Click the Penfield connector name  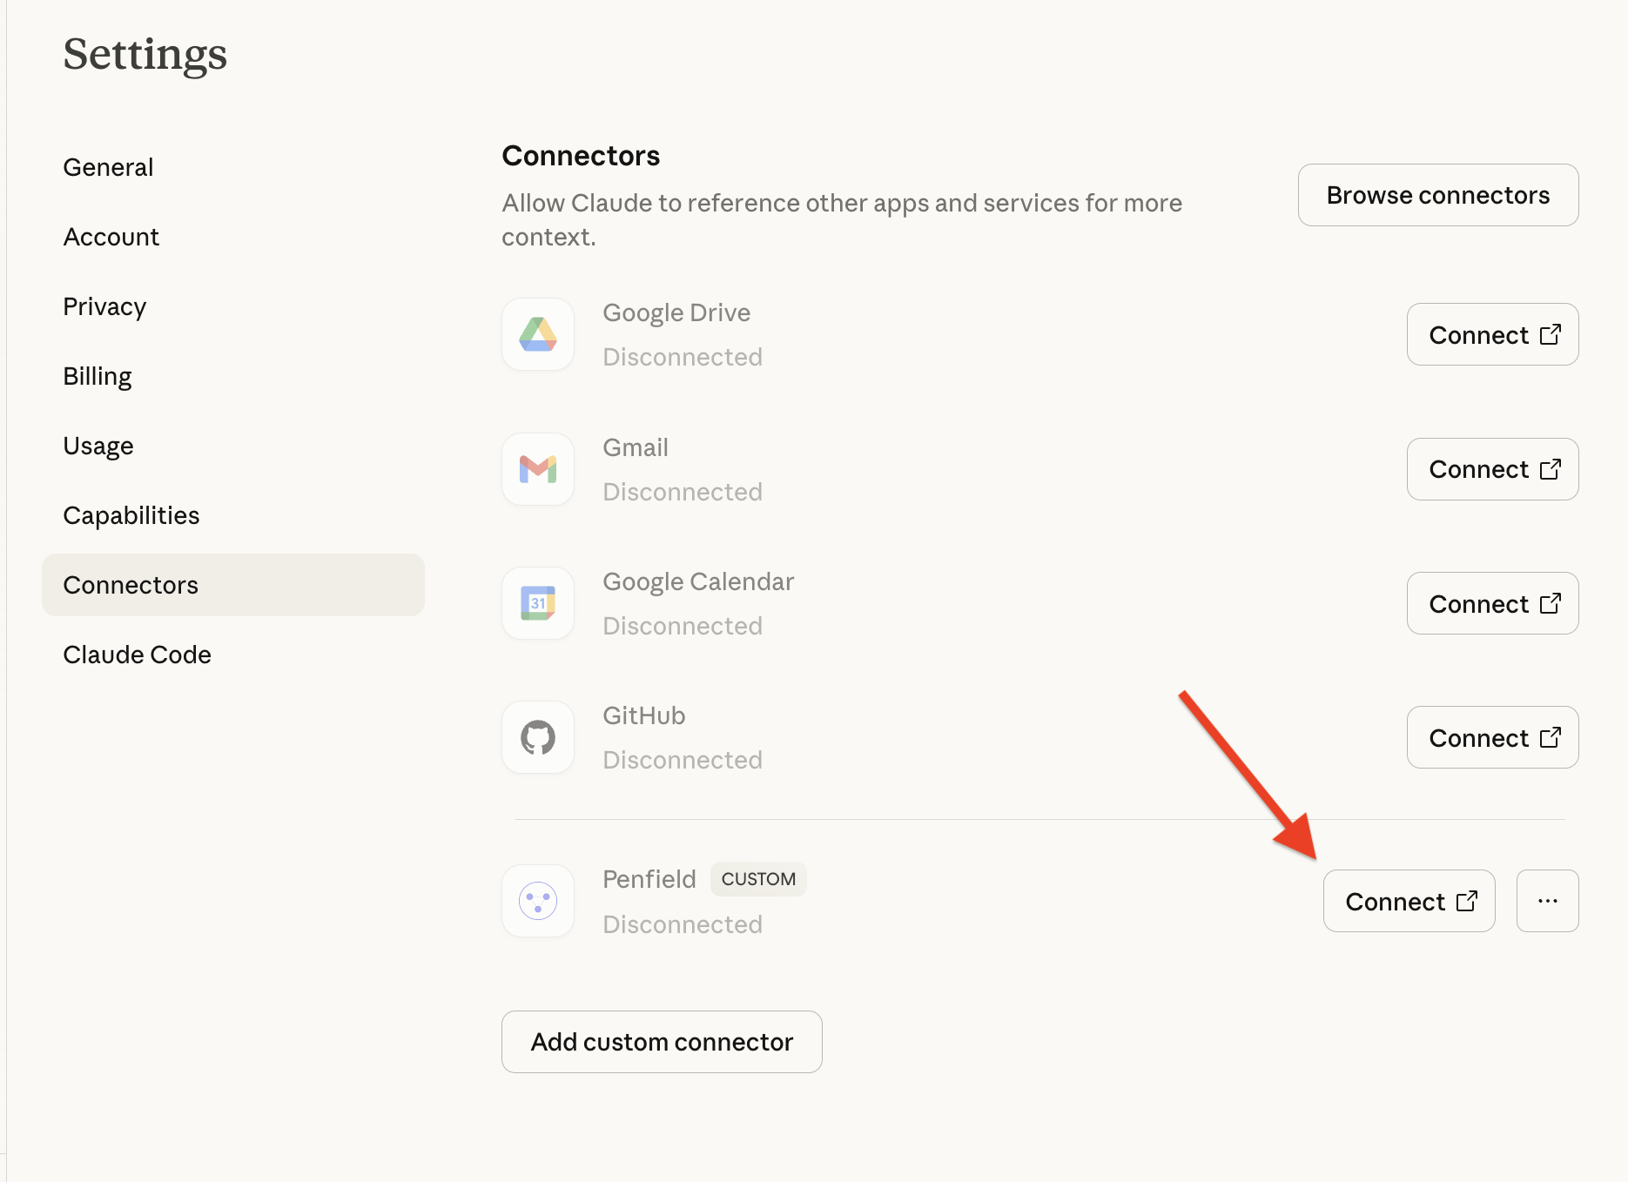click(x=649, y=879)
